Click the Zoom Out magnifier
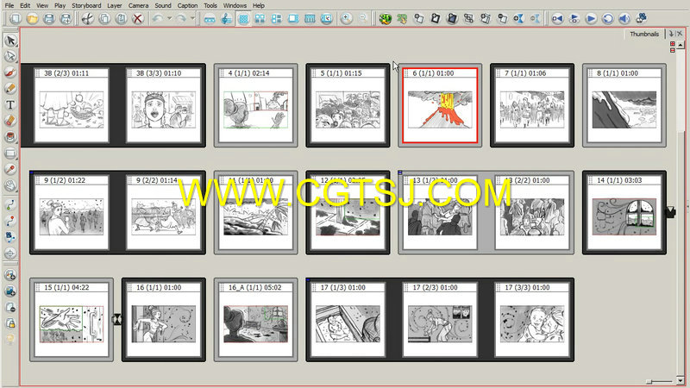This screenshot has width=690, height=388. pyautogui.click(x=362, y=18)
